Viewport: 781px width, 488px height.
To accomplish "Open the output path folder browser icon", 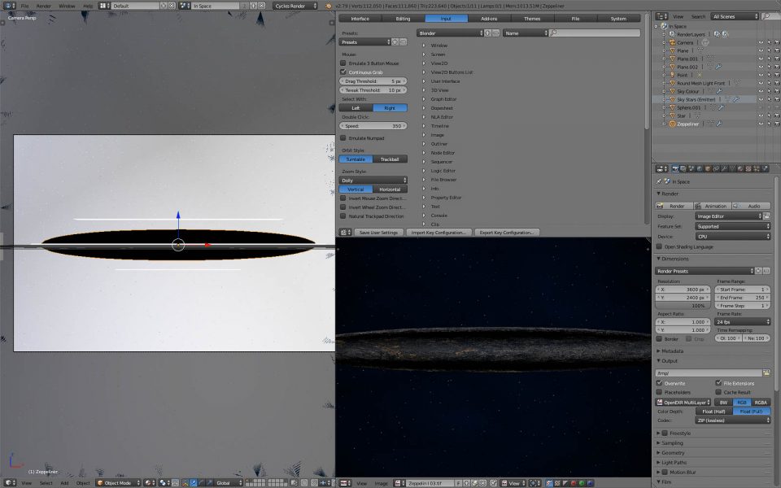I will point(766,373).
